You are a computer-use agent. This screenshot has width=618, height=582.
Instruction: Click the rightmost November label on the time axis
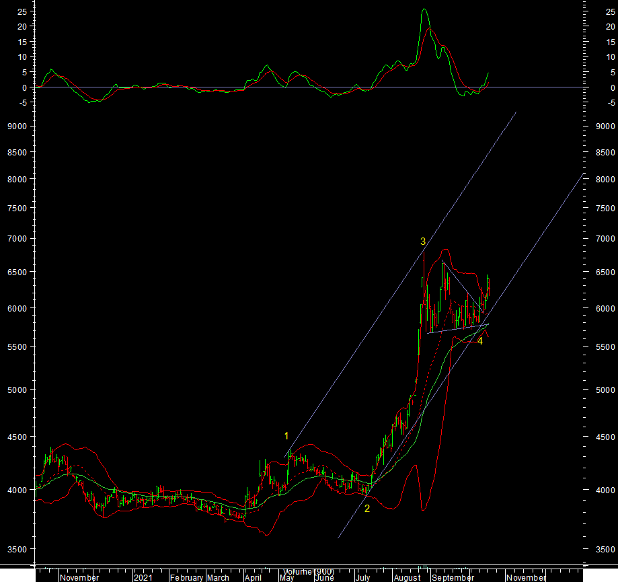pos(526,577)
